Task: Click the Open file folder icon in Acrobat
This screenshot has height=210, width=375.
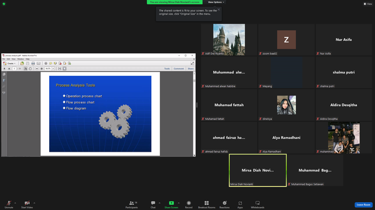Action: coord(22,64)
